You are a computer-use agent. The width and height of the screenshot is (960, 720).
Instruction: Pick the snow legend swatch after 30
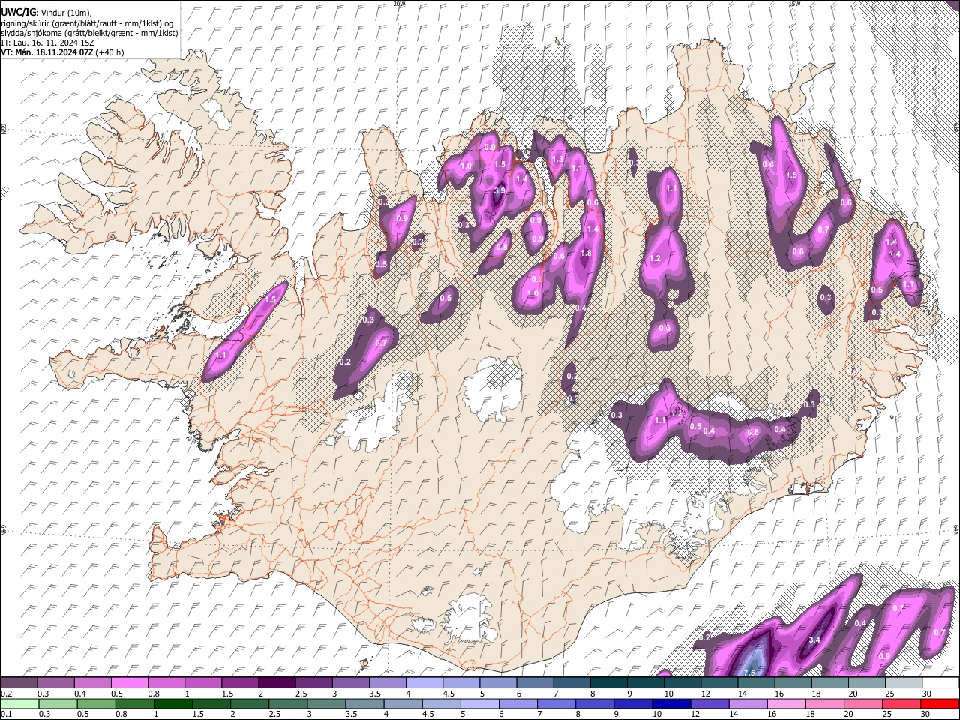click(x=941, y=682)
